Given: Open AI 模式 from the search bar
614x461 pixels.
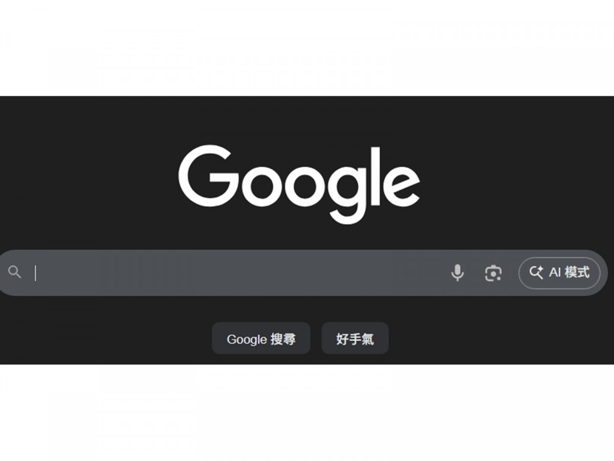Looking at the screenshot, I should (559, 273).
